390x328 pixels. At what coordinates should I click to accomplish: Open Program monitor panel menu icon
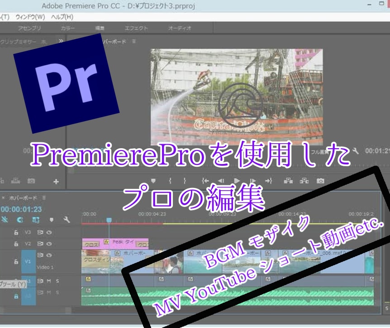[x=134, y=41]
